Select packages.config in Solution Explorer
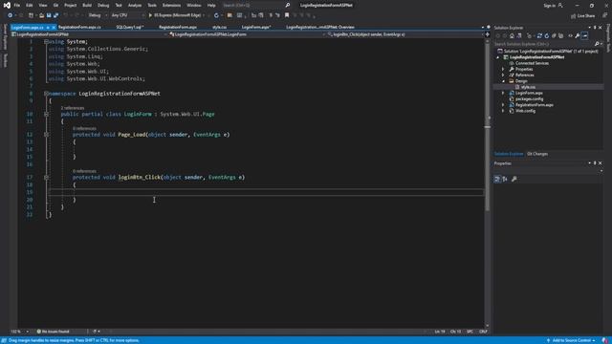612x344 pixels. tap(529, 99)
